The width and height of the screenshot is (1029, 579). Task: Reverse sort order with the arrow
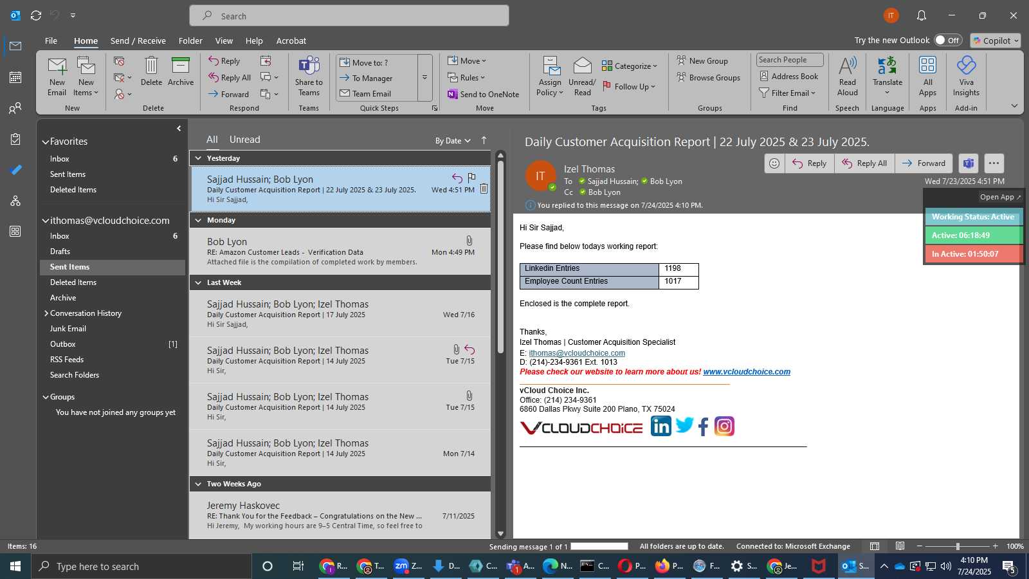[484, 140]
